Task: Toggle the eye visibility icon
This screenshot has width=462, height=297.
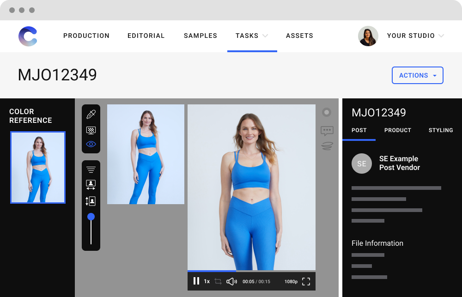Action: click(x=91, y=144)
